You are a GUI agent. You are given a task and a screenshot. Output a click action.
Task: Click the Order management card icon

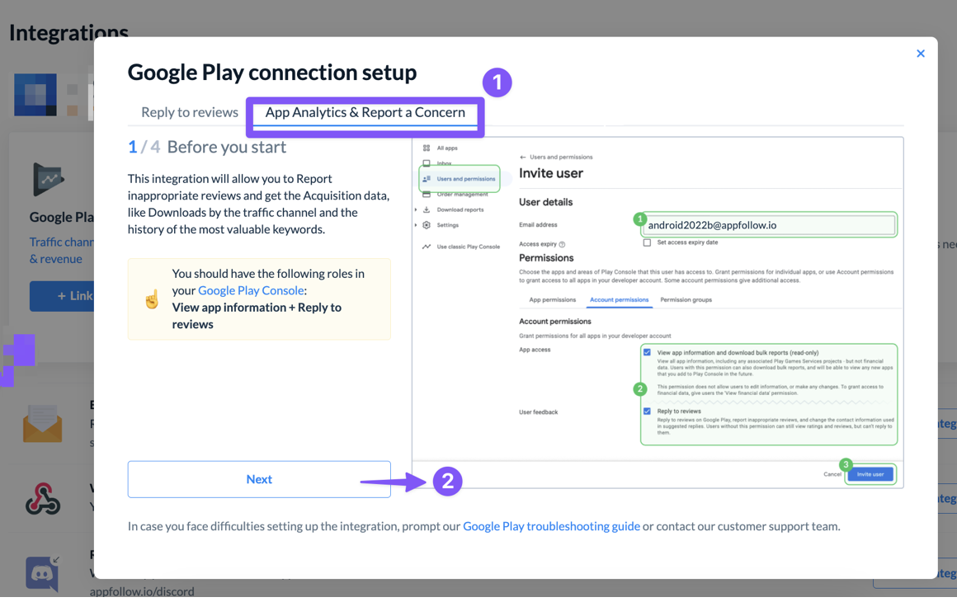click(x=426, y=195)
